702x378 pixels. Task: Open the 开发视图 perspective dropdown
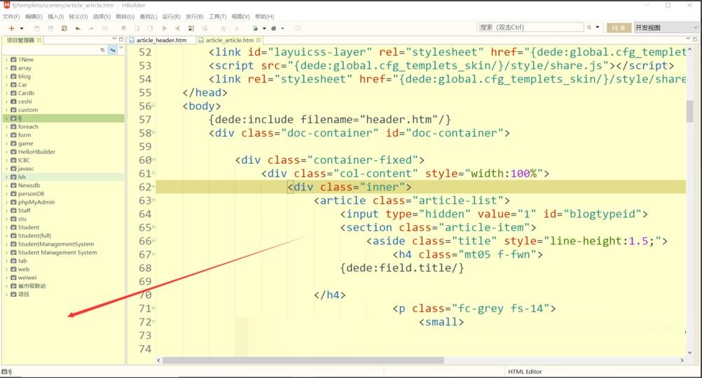666,28
